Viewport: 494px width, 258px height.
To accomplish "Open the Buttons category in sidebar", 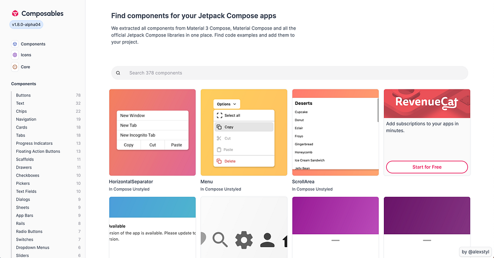I will (x=23, y=95).
